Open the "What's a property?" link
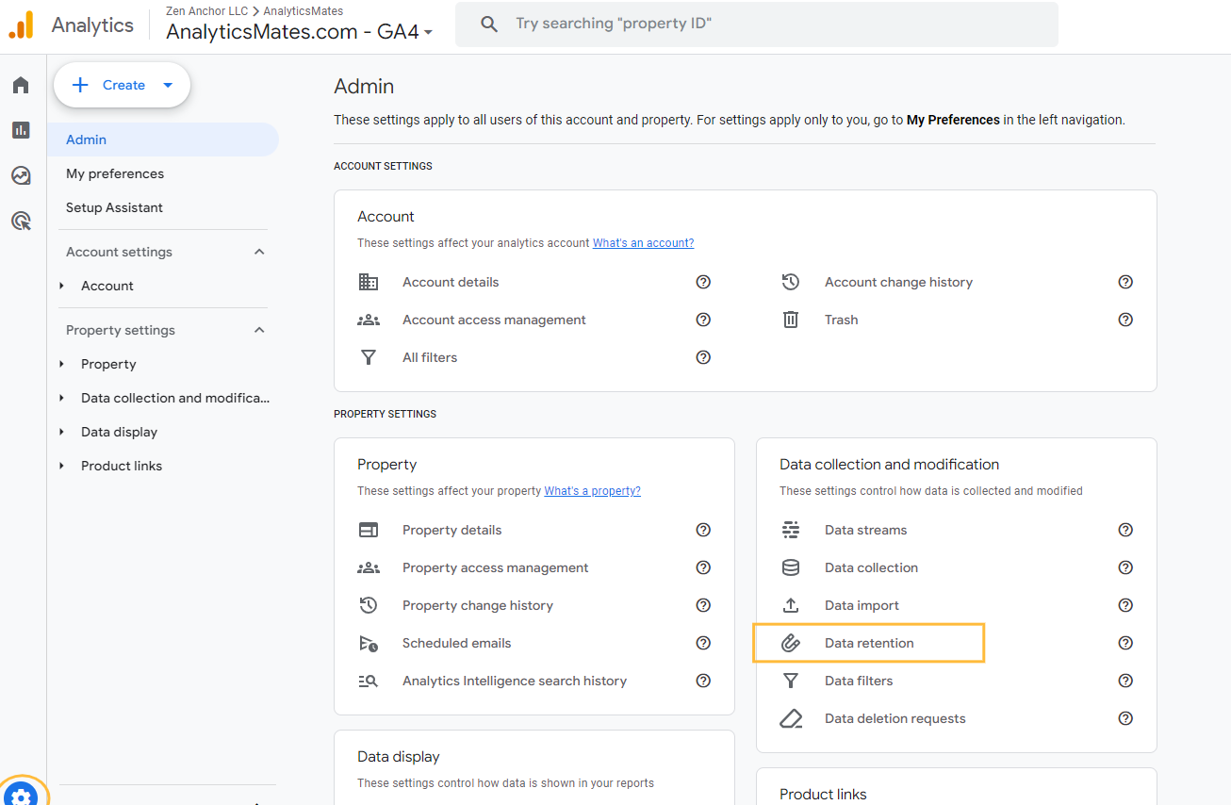Screen dimensions: 1231x805 tap(593, 491)
